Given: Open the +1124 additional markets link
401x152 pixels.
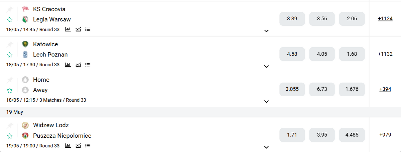Looking at the screenshot, I should point(385,19).
